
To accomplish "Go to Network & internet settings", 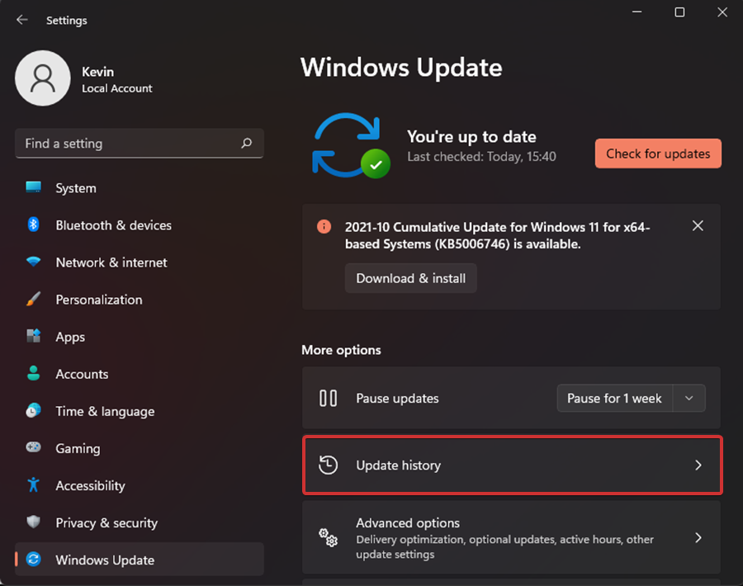I will [111, 262].
